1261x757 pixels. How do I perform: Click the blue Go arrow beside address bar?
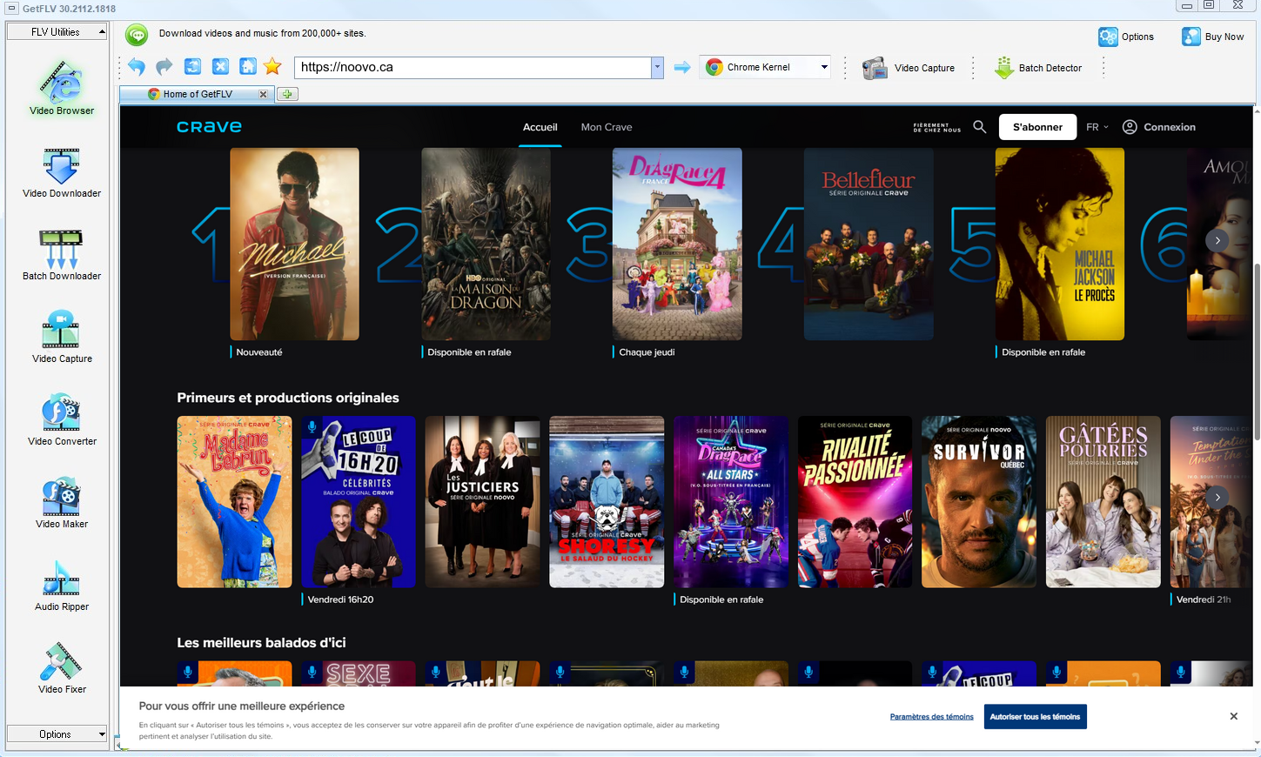pos(682,67)
